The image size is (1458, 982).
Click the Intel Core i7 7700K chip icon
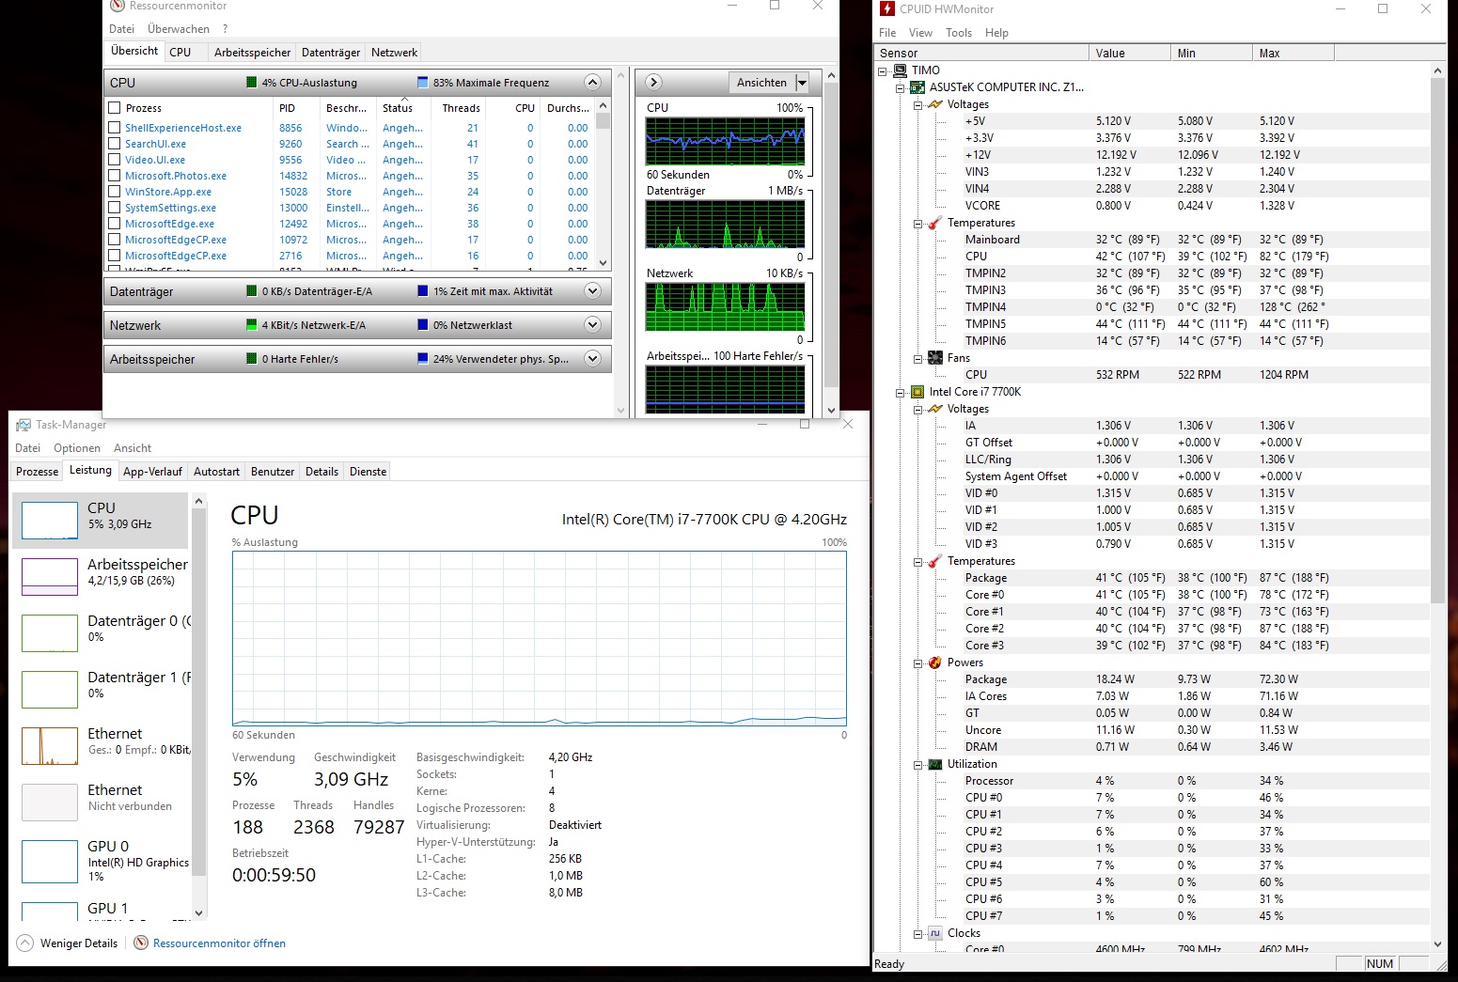coord(917,392)
